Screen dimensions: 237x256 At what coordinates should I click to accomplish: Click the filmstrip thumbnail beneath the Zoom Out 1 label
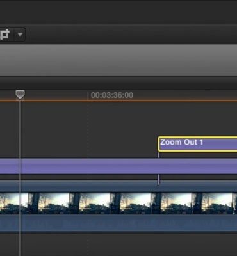coord(171,204)
